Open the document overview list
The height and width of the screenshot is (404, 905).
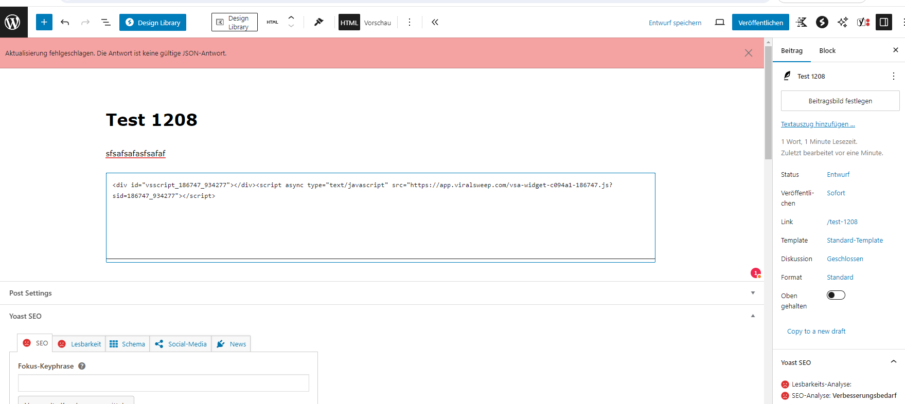click(106, 22)
